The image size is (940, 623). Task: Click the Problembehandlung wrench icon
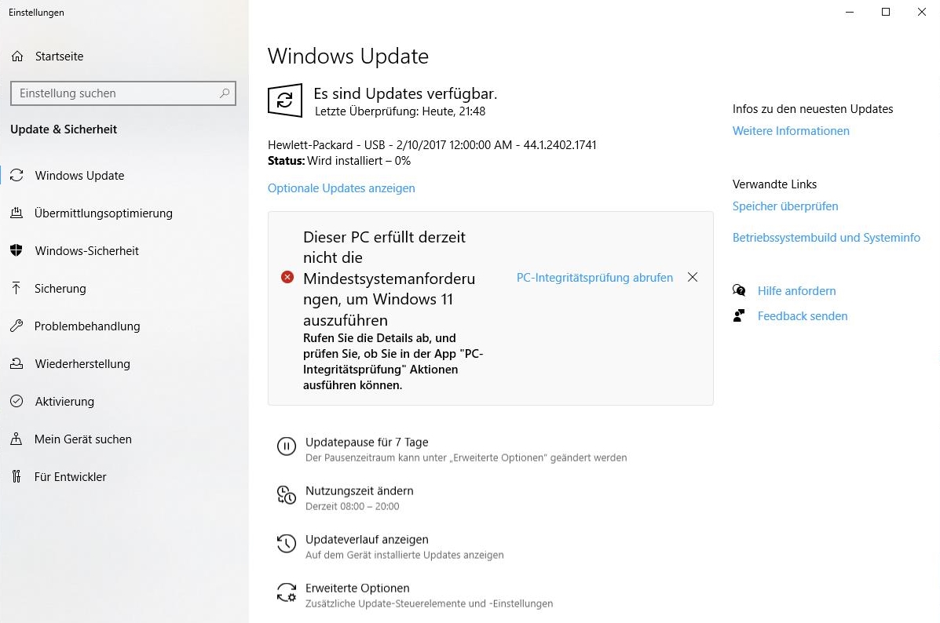pos(16,326)
